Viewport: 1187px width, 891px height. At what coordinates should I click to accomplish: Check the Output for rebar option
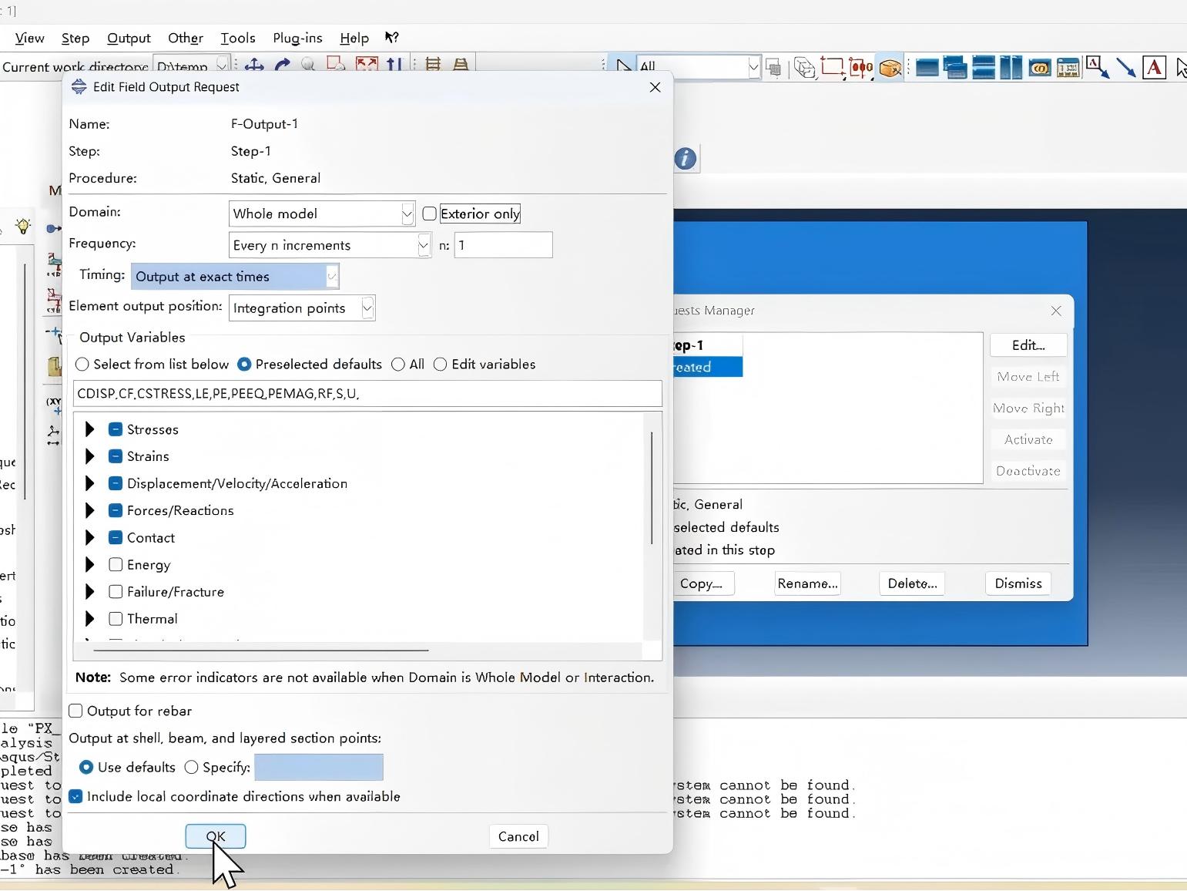click(76, 711)
